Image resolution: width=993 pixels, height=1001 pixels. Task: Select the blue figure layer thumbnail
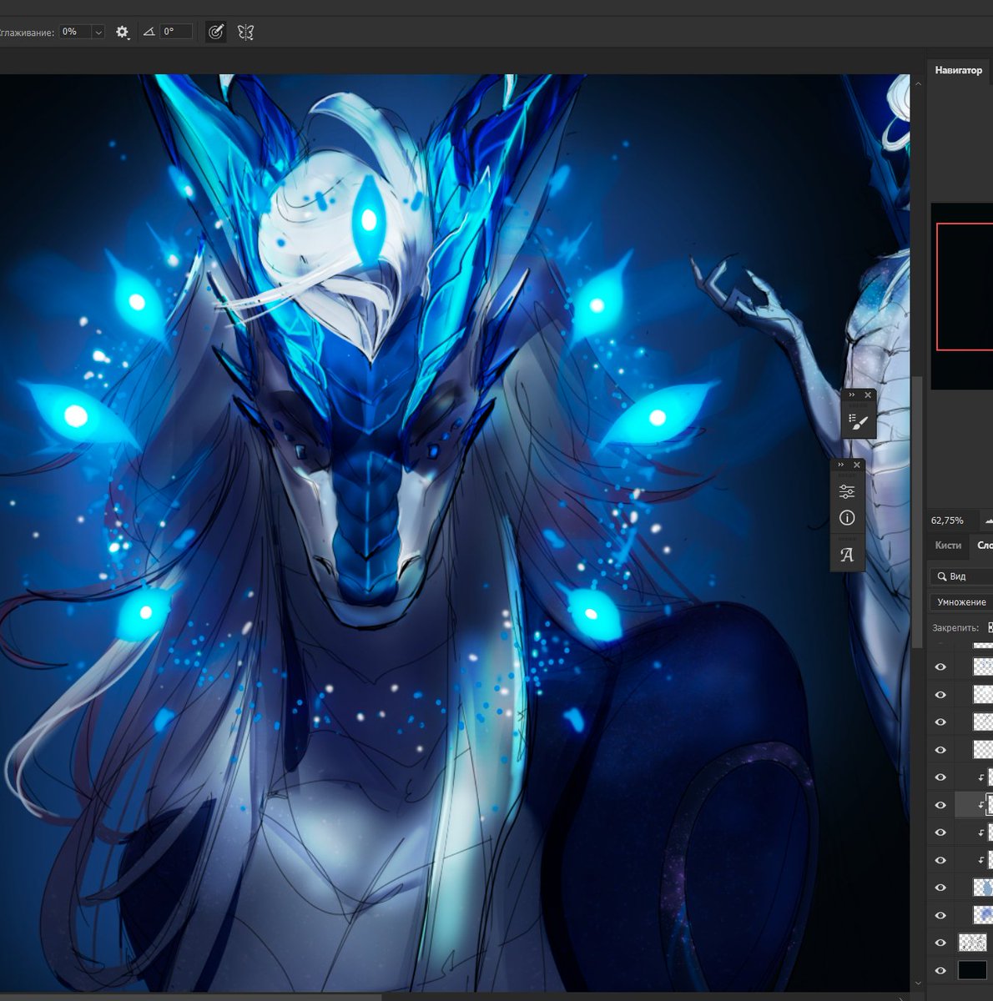tap(983, 888)
